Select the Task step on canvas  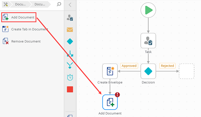(x=148, y=41)
